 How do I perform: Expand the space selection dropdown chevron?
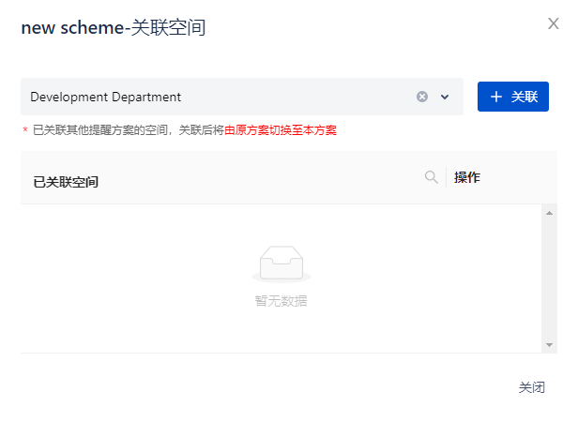pyautogui.click(x=445, y=97)
